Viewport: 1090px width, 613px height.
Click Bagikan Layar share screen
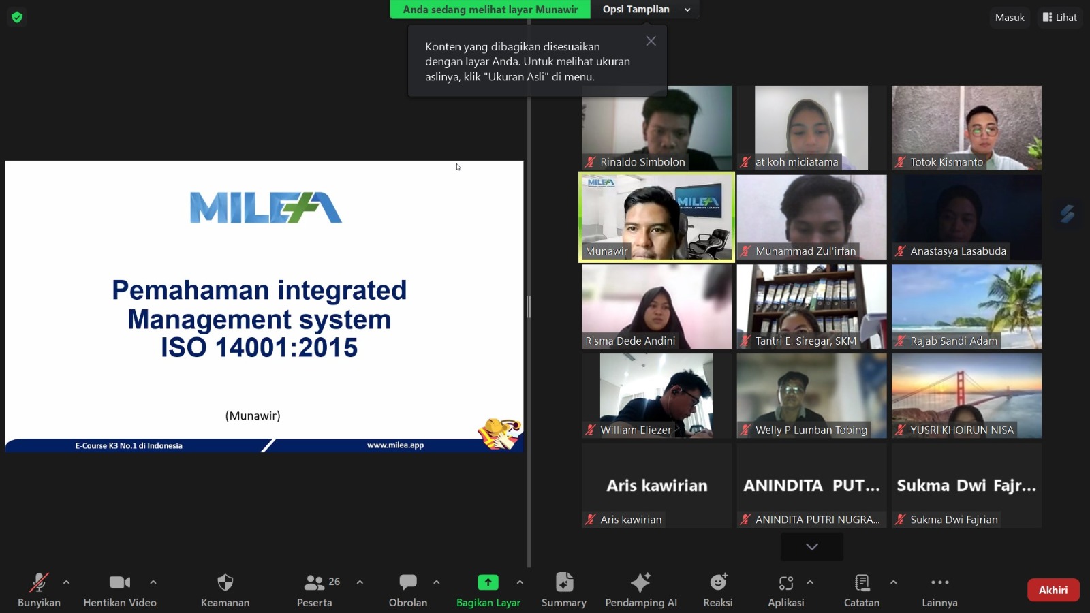488,590
